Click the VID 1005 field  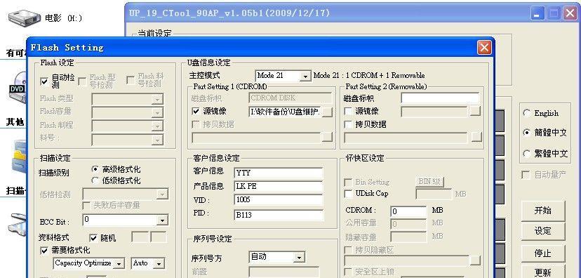click(x=279, y=200)
